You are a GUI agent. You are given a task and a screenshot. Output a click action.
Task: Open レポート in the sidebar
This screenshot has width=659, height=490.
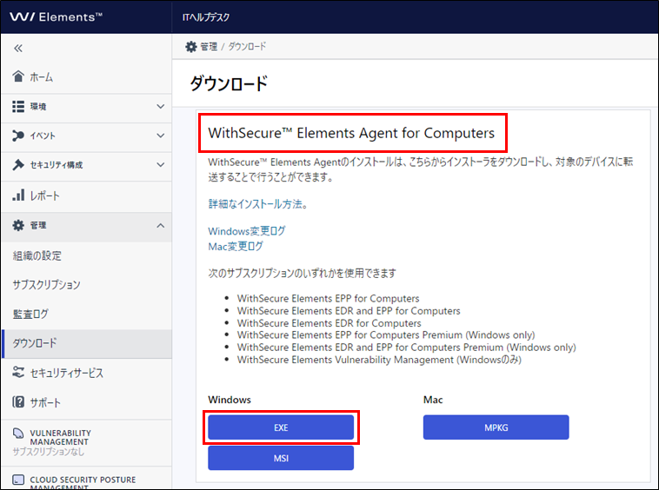coord(86,195)
